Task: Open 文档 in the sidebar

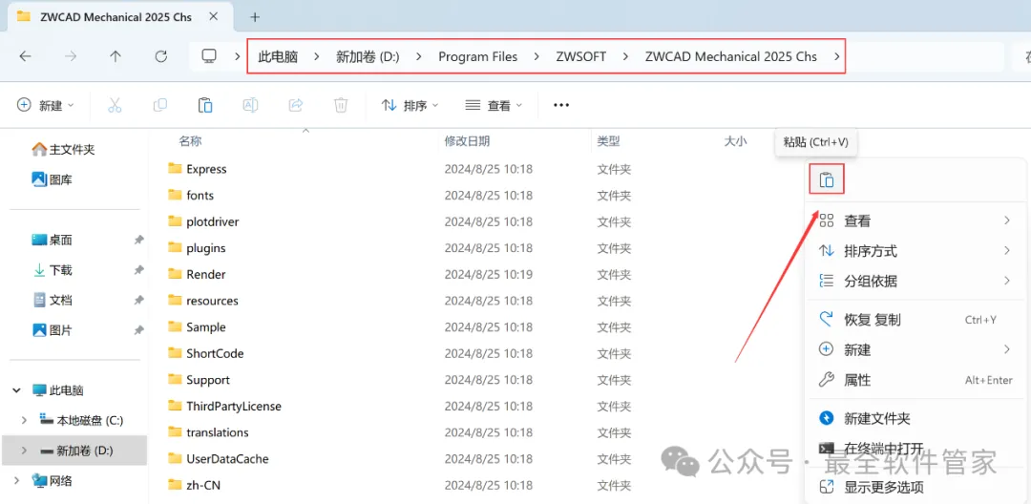Action: pyautogui.click(x=52, y=301)
